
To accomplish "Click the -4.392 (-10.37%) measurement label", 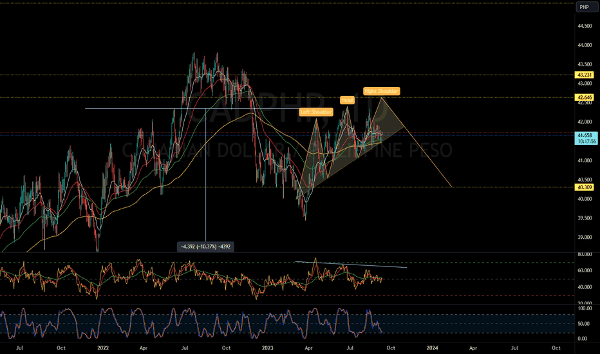I will coord(205,247).
